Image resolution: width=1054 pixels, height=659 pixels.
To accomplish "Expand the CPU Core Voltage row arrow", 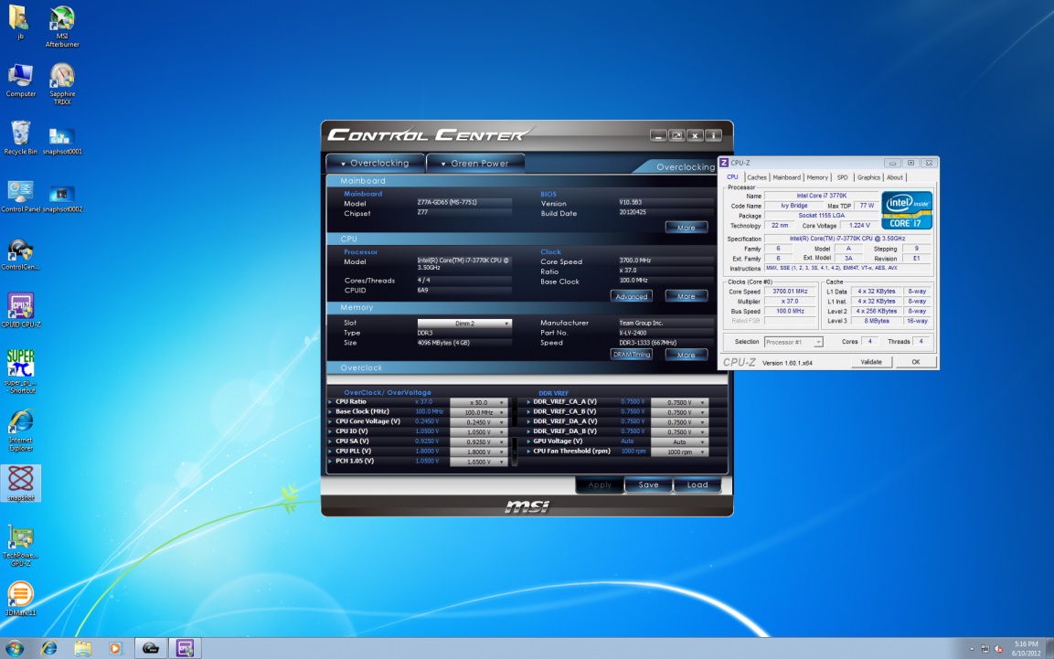I will pos(330,421).
